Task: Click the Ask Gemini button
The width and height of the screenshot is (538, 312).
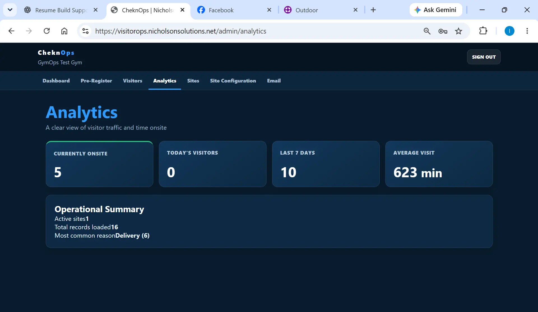Action: pyautogui.click(x=436, y=10)
